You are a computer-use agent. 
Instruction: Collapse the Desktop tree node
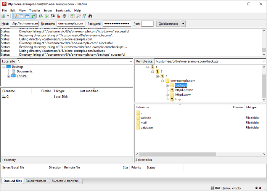3,67
